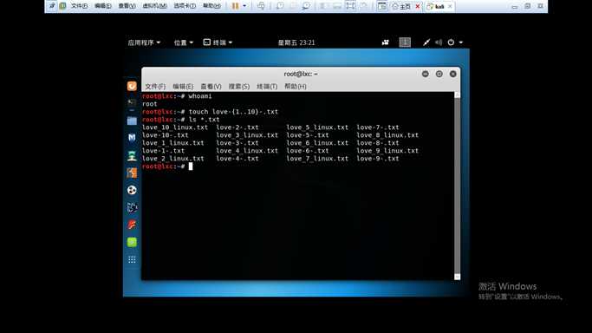The image size is (592, 333).
Task: Click the VMware snapshot manager icon
Action: pyautogui.click(x=306, y=6)
